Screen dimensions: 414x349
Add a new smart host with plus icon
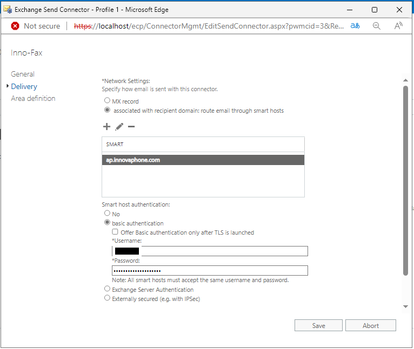tap(106, 127)
